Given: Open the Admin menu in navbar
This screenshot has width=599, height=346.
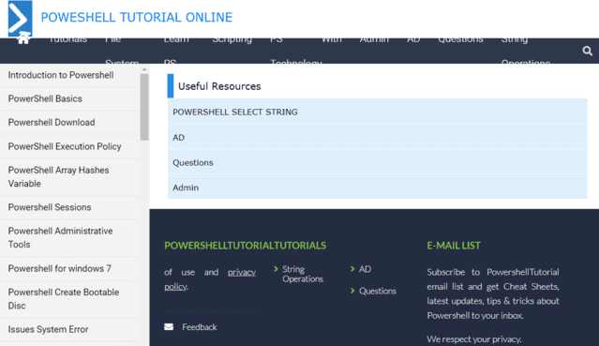Looking at the screenshot, I should click(x=374, y=40).
